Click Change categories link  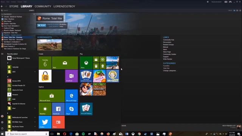pyautogui.click(x=170, y=71)
